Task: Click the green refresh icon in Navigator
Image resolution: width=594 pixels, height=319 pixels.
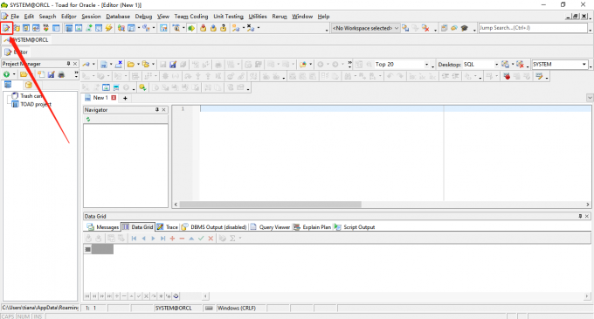Action: (x=88, y=120)
